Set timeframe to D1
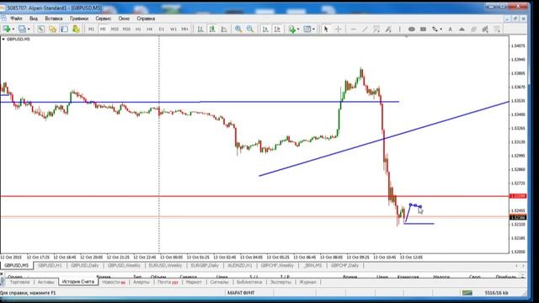539x303 pixels. coord(161,29)
